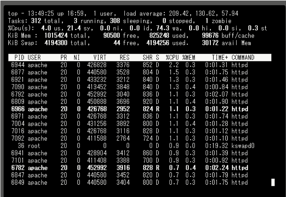Select the 30172 avail Mem value
The height and width of the screenshot is (197, 286).
[x=210, y=43]
